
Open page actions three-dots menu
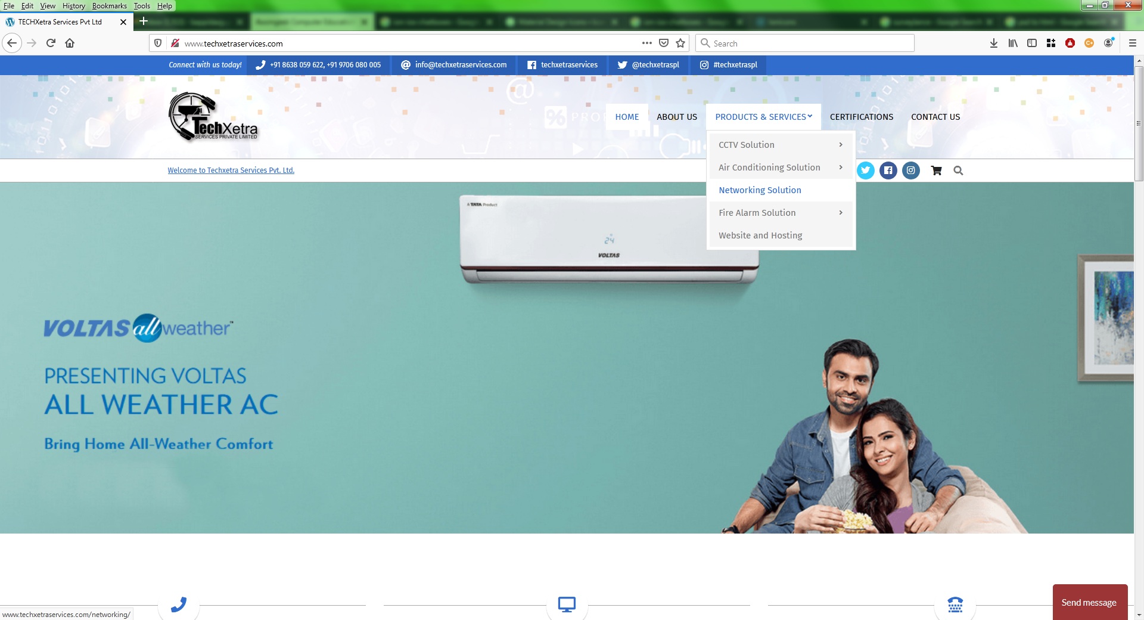[647, 43]
